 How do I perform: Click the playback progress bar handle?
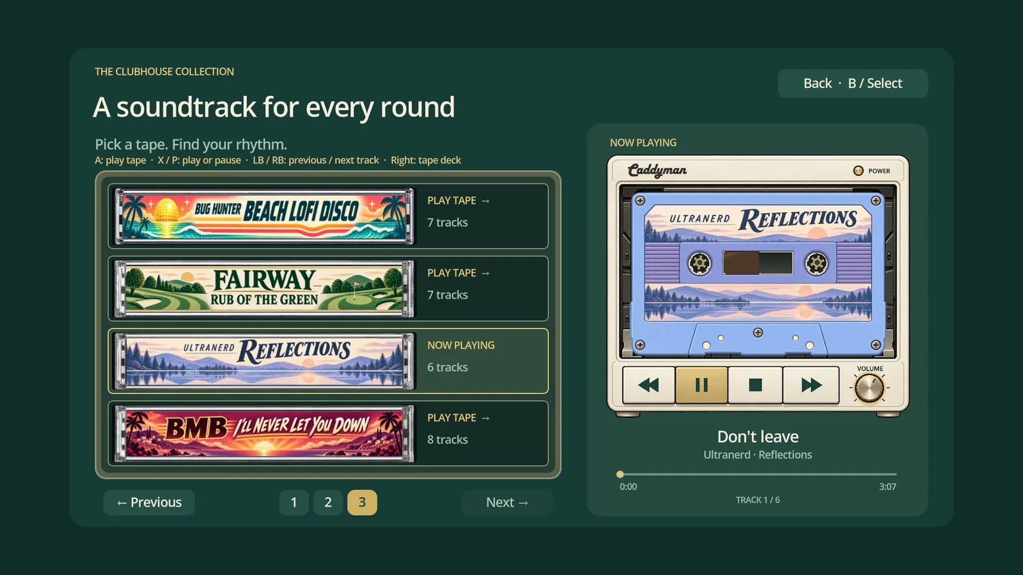pyautogui.click(x=620, y=474)
